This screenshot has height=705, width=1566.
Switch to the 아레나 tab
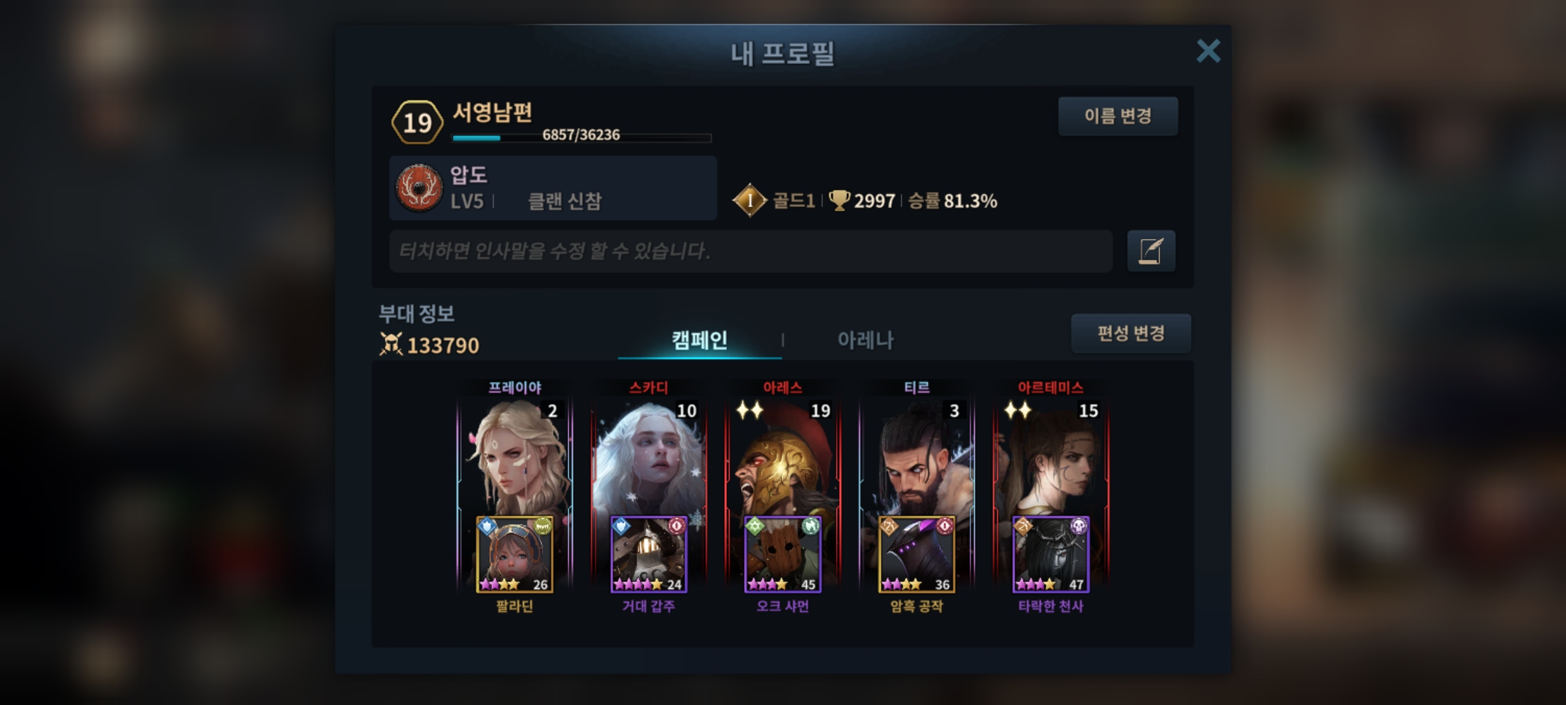tap(865, 340)
